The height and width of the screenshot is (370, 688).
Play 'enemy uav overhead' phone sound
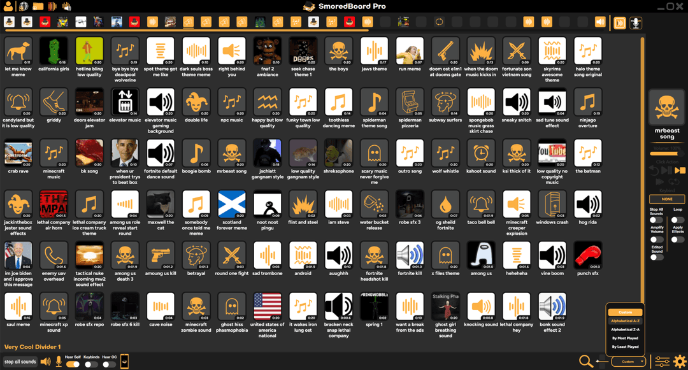[x=54, y=255]
